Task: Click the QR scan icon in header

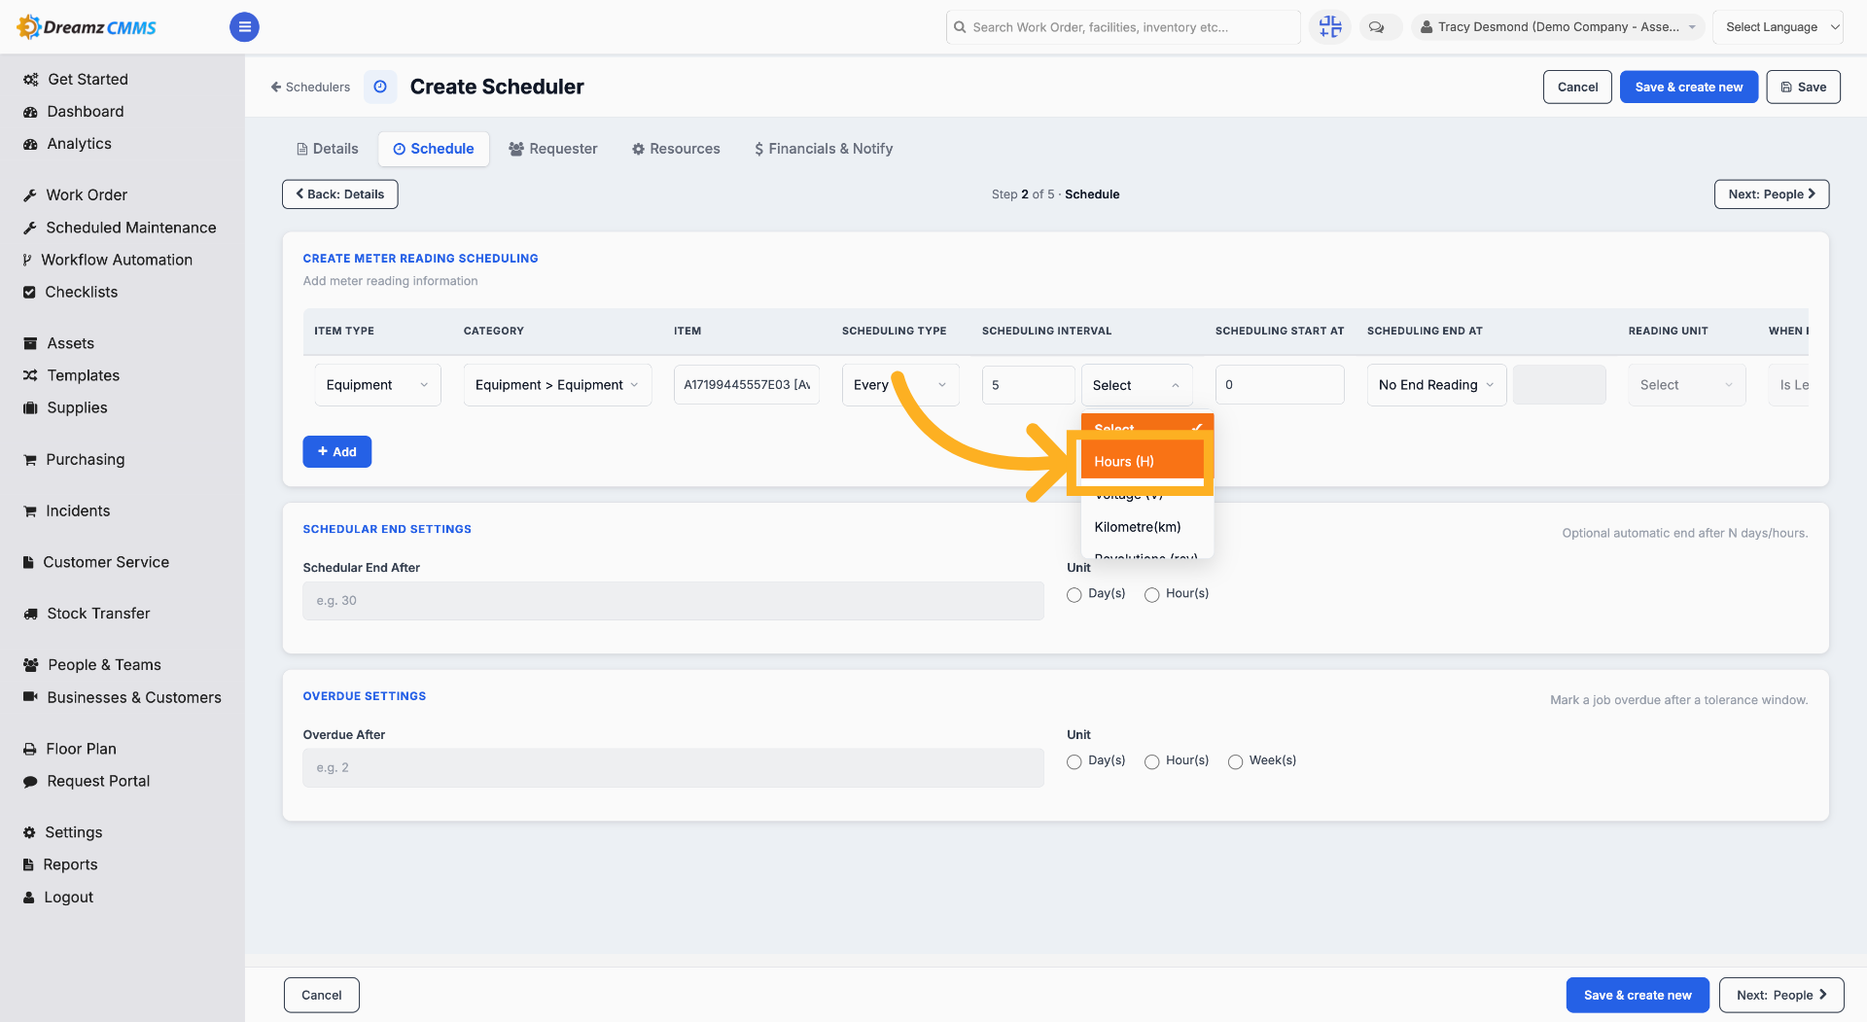Action: (1329, 27)
